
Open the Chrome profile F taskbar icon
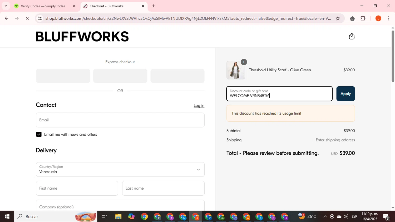[x=157, y=216]
